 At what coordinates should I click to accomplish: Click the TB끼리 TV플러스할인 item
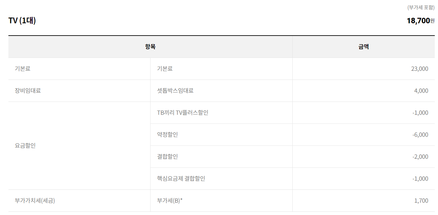[182, 113]
